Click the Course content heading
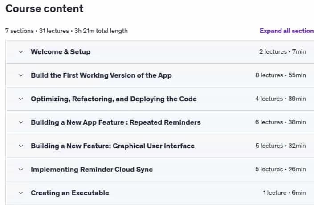The height and width of the screenshot is (205, 314). [44, 8]
